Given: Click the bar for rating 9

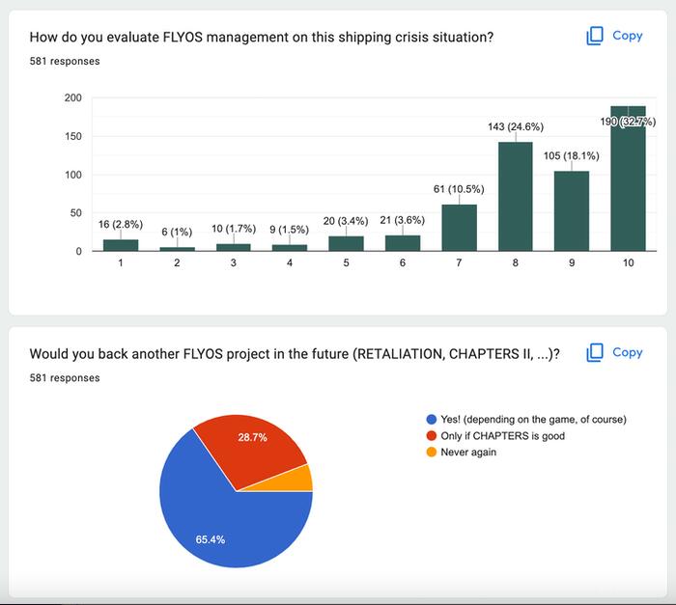Looking at the screenshot, I should pyautogui.click(x=572, y=210).
